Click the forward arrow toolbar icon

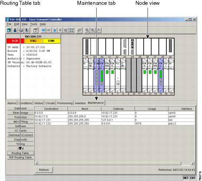49,30
